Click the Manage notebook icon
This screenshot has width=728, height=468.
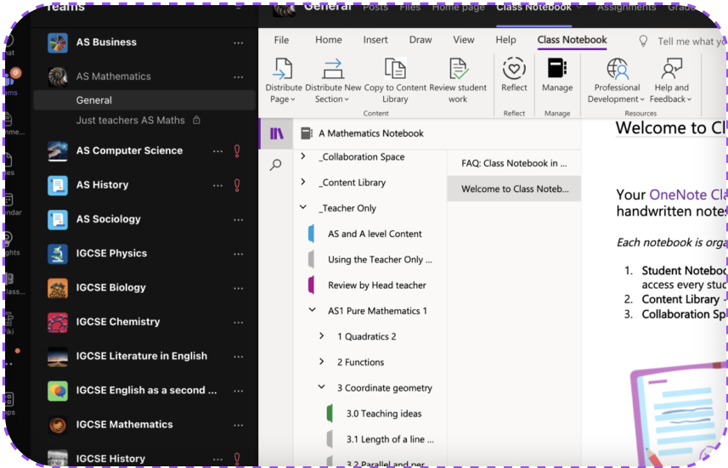tap(557, 68)
